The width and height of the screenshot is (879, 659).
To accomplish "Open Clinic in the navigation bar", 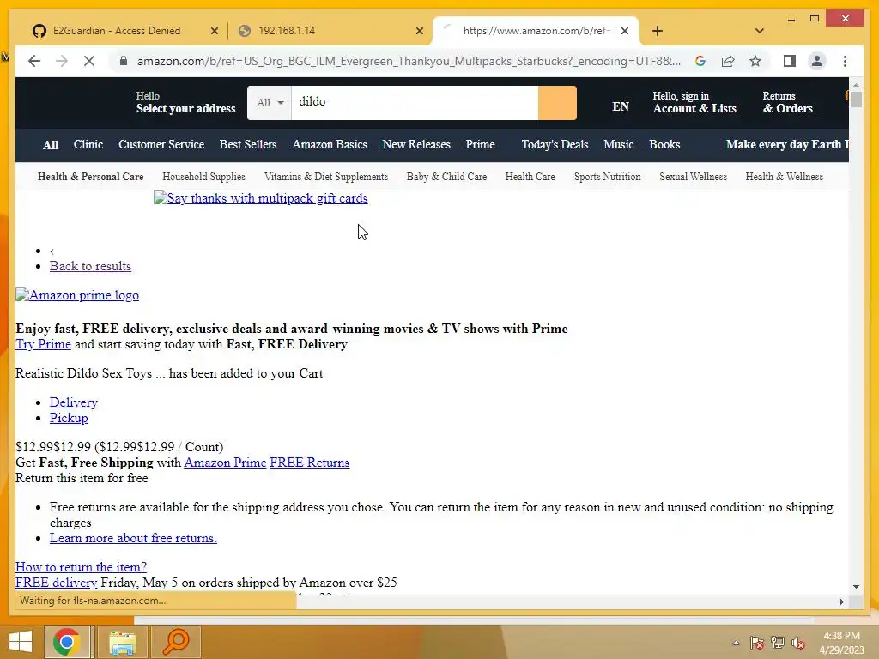I will pyautogui.click(x=88, y=144).
